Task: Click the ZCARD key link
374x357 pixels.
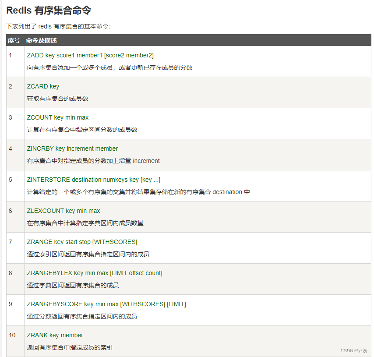Action: click(42, 86)
